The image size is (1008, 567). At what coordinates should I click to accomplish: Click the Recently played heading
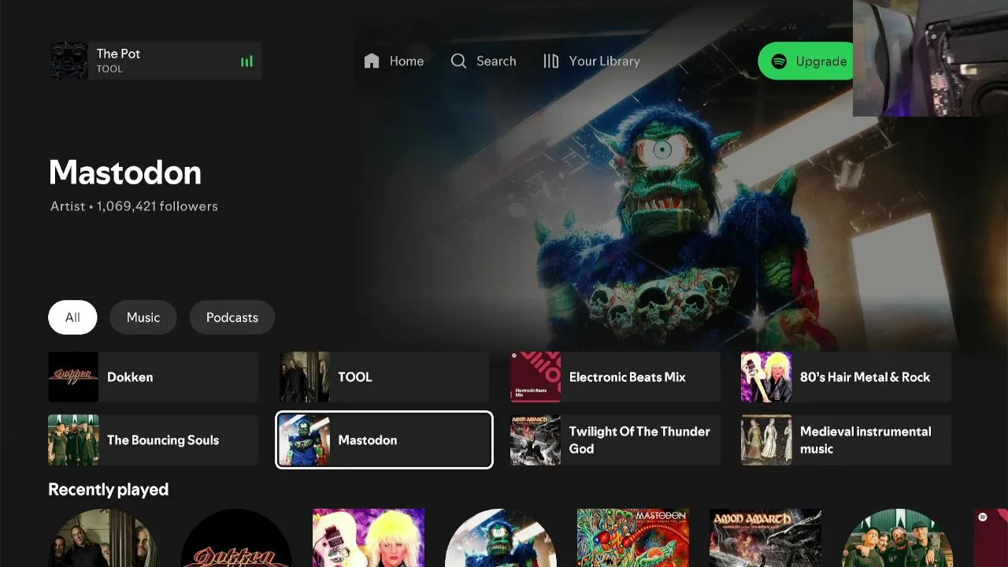click(109, 490)
